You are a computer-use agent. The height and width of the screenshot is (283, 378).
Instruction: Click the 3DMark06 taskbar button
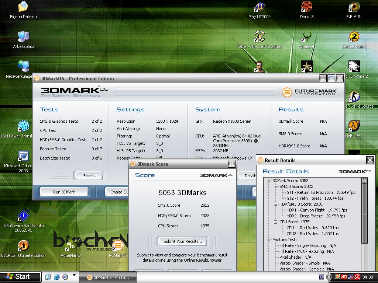tap(108, 277)
